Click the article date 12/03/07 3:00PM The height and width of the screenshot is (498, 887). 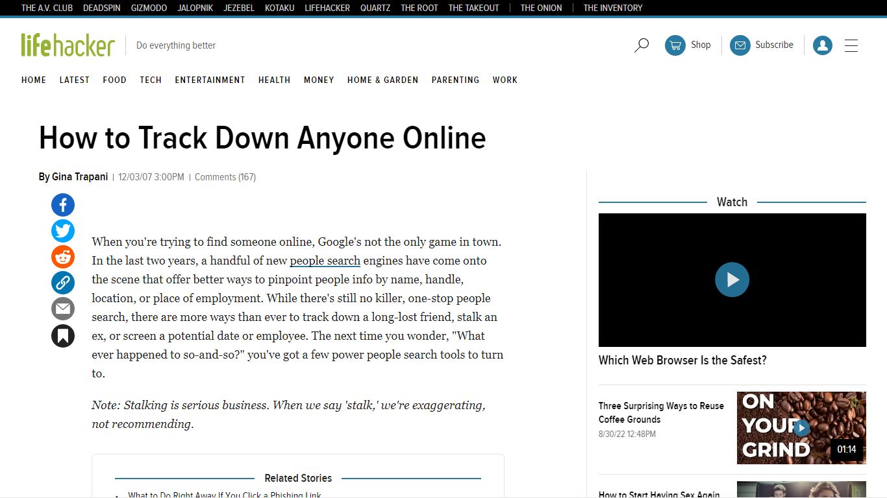(x=151, y=177)
